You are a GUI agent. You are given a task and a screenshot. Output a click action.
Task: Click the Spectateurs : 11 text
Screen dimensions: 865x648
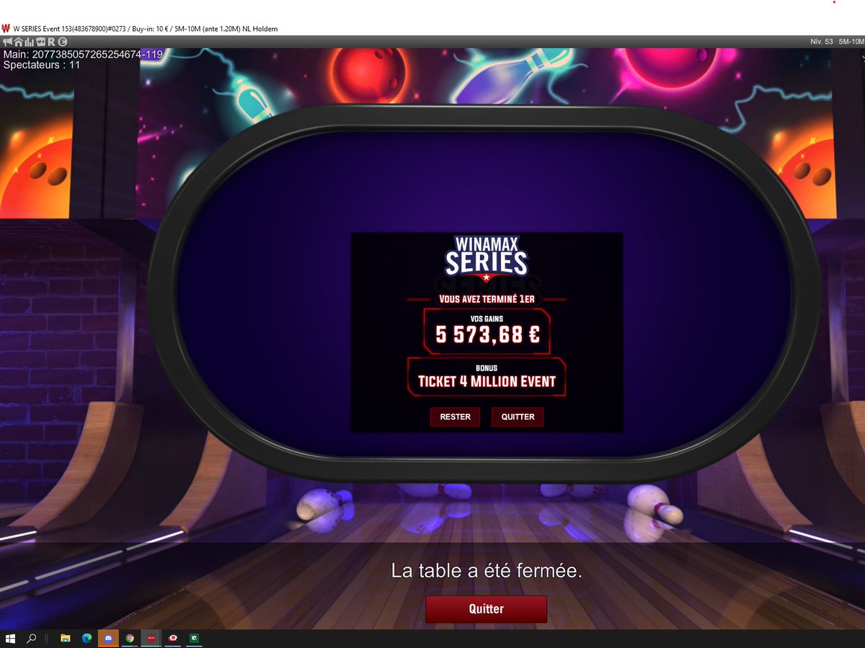pos(42,65)
